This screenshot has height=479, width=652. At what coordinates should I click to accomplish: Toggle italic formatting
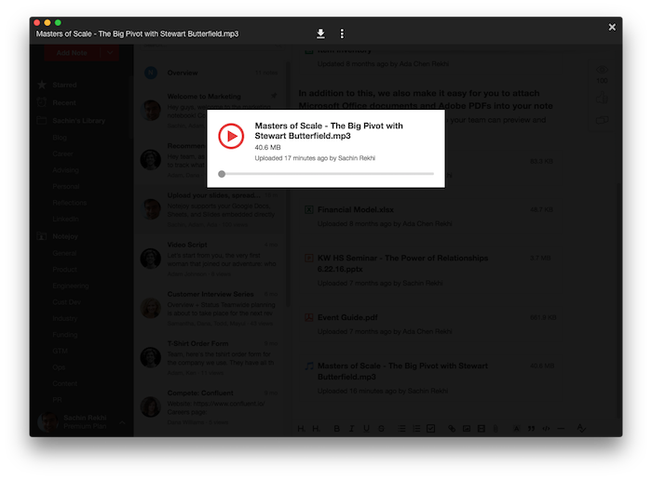[x=352, y=429]
